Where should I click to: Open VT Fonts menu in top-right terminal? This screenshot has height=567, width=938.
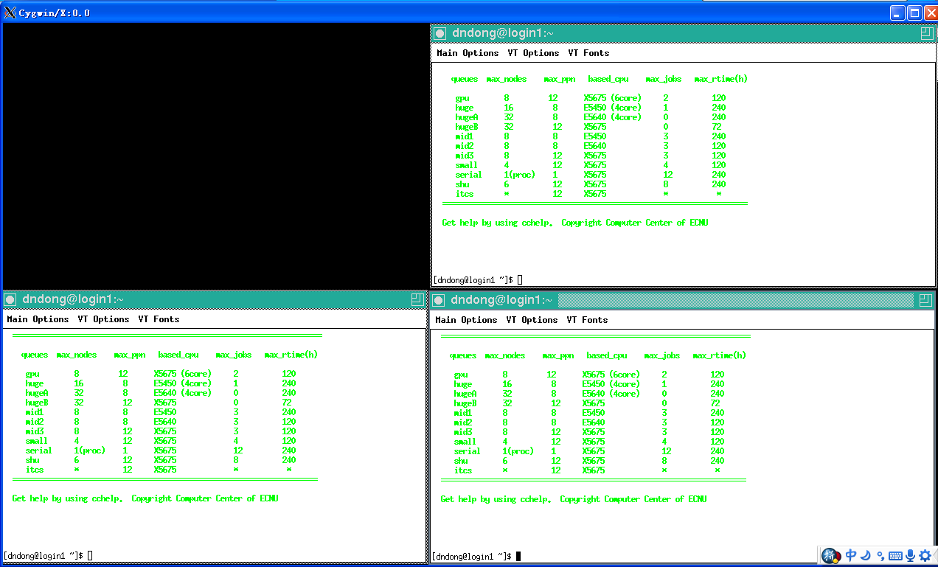point(588,53)
